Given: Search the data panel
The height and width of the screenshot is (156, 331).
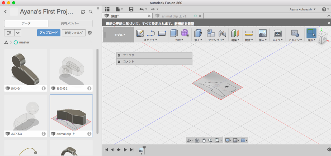Looking at the screenshot, I should coord(91,12).
